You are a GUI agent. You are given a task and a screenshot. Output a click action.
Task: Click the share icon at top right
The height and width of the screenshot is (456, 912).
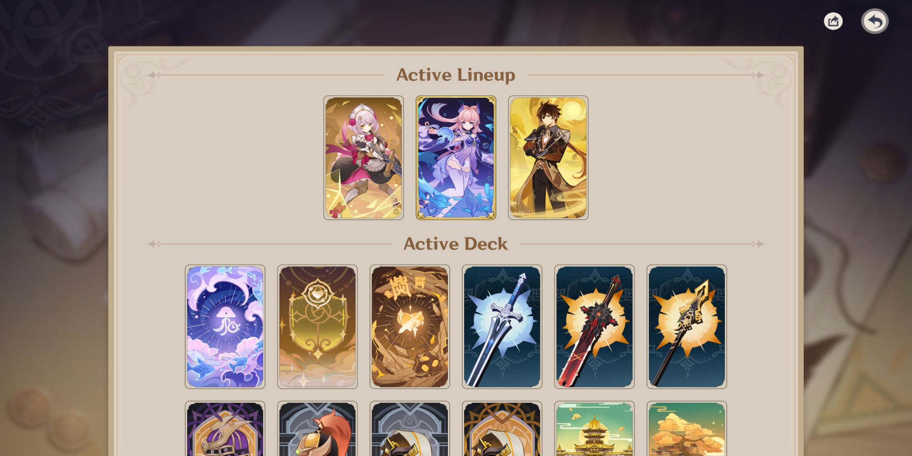[x=833, y=21]
